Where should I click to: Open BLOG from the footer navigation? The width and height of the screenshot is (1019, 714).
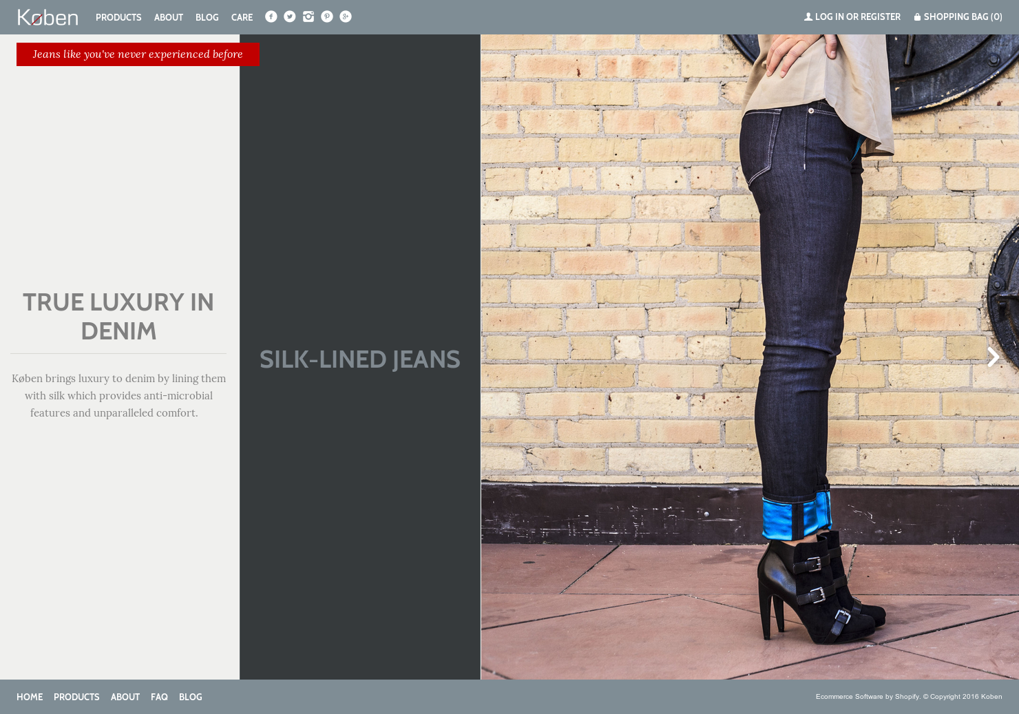pos(190,697)
